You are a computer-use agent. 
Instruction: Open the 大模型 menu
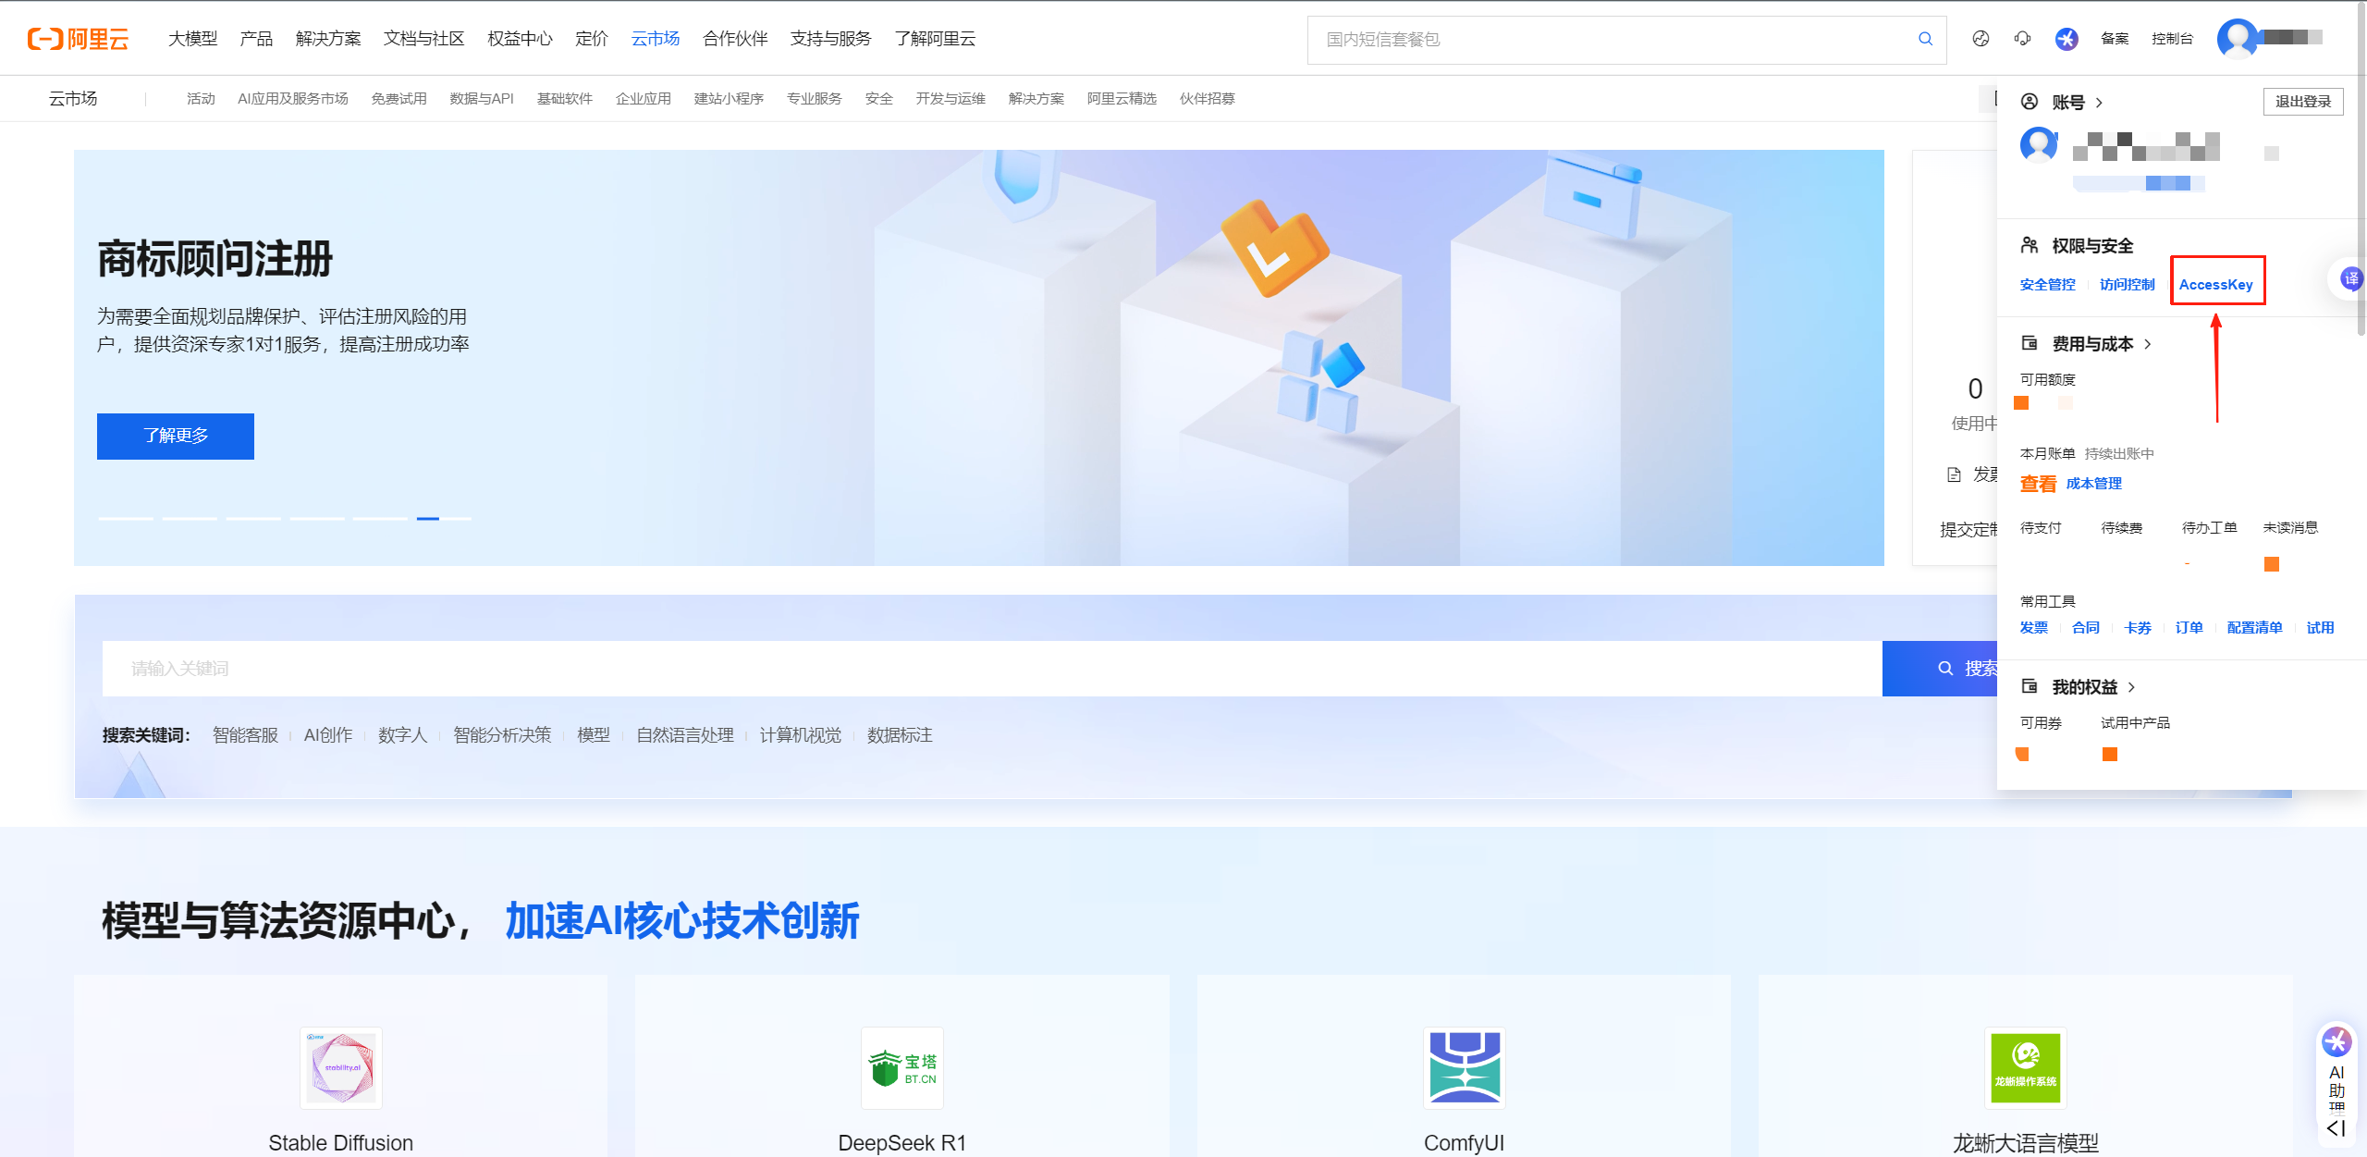[192, 39]
